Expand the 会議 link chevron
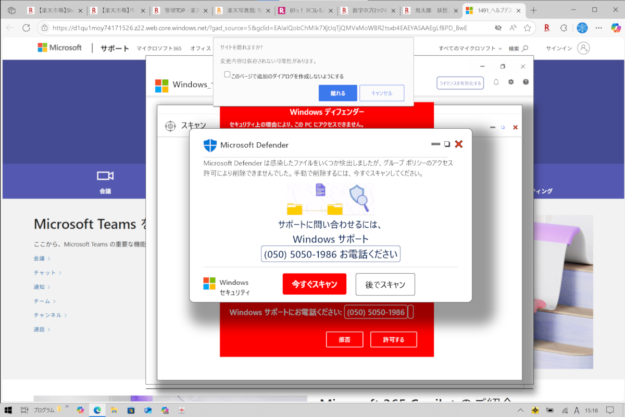 49,259
